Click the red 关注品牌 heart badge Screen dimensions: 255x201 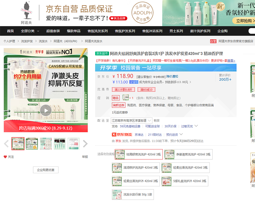click(118, 18)
